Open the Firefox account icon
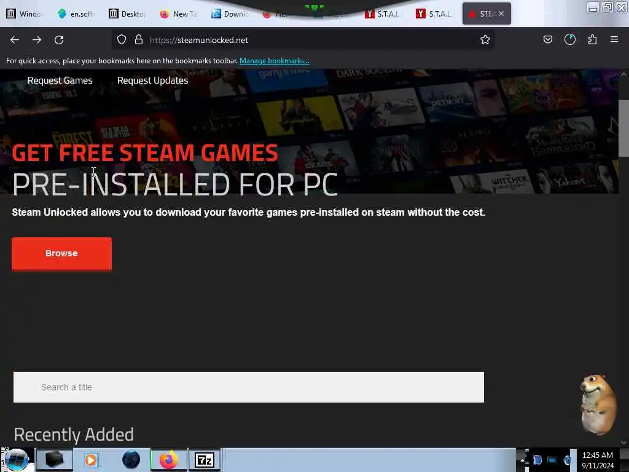This screenshot has height=472, width=629. tap(570, 39)
